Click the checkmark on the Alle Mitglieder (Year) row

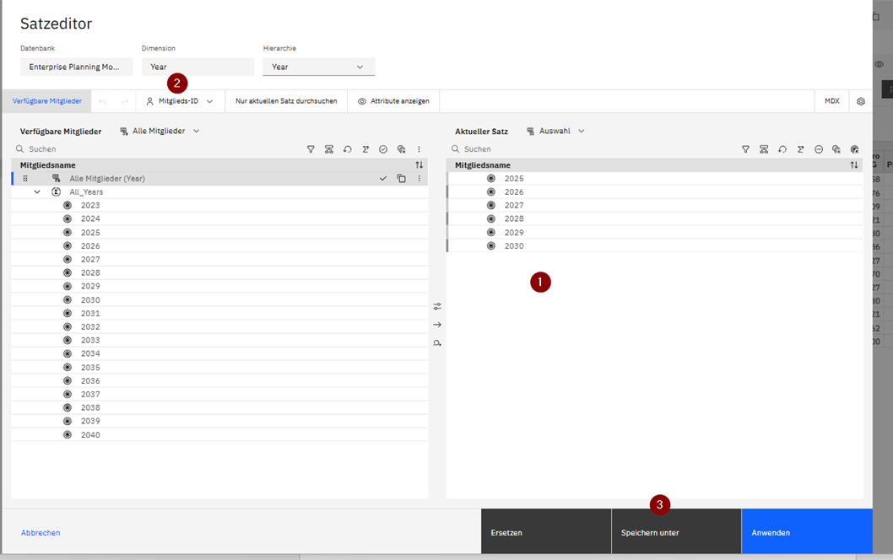point(383,179)
